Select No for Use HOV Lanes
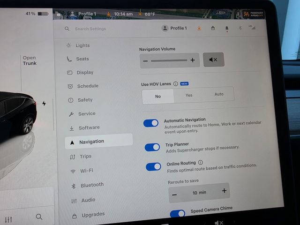The width and height of the screenshot is (300, 225). click(x=158, y=96)
